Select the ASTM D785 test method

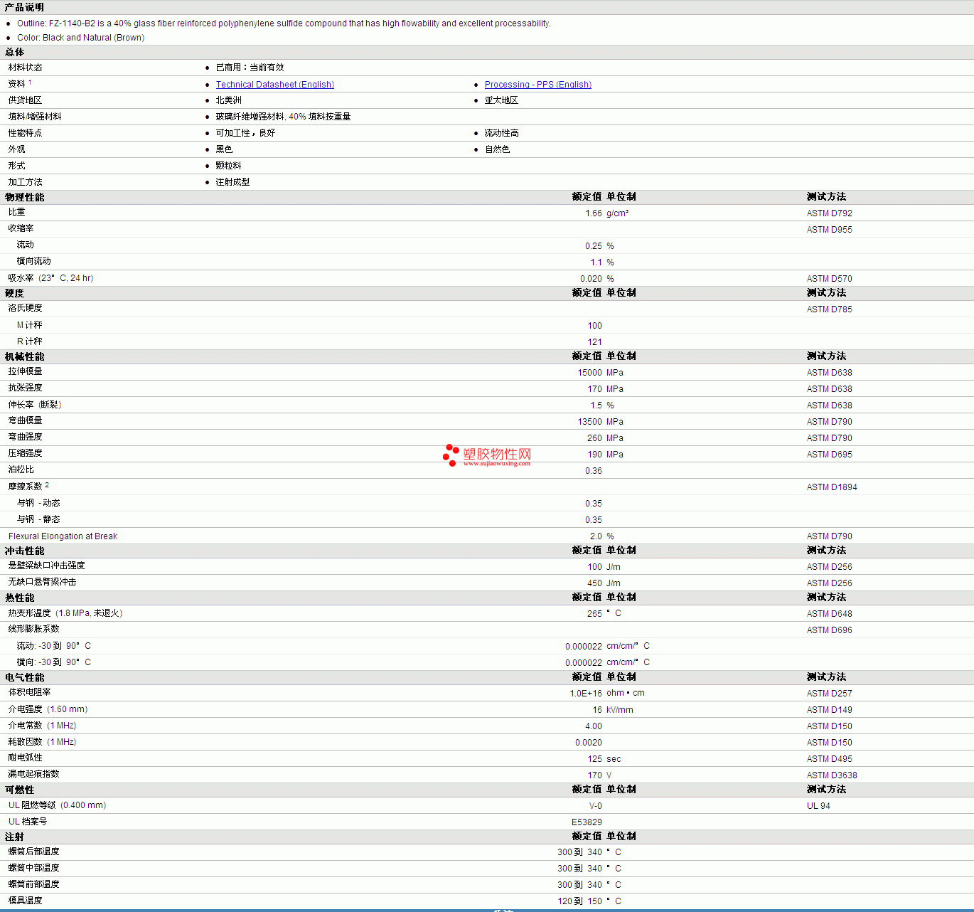tap(829, 309)
